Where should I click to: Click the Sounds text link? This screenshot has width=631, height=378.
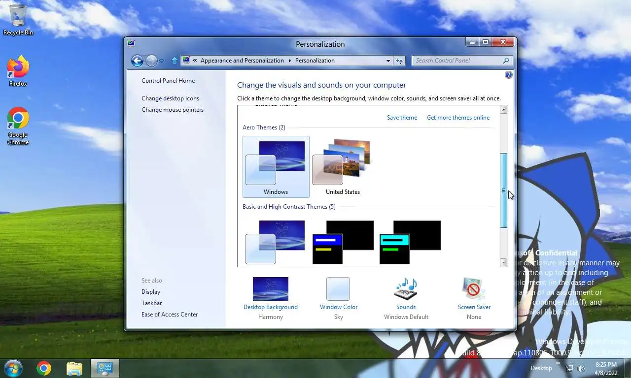406,307
